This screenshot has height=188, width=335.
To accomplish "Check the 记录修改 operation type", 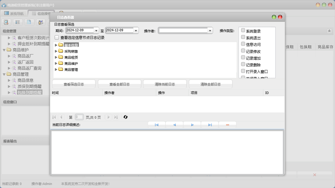I will coord(243,51).
